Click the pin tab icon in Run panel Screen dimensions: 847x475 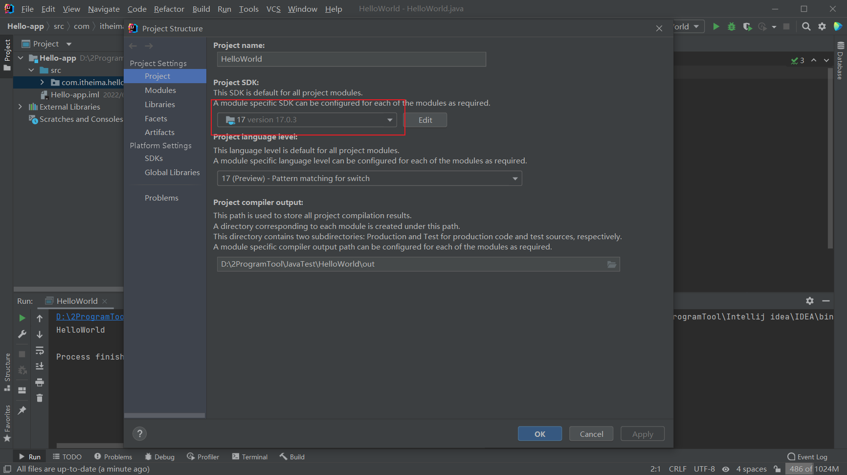tap(22, 410)
